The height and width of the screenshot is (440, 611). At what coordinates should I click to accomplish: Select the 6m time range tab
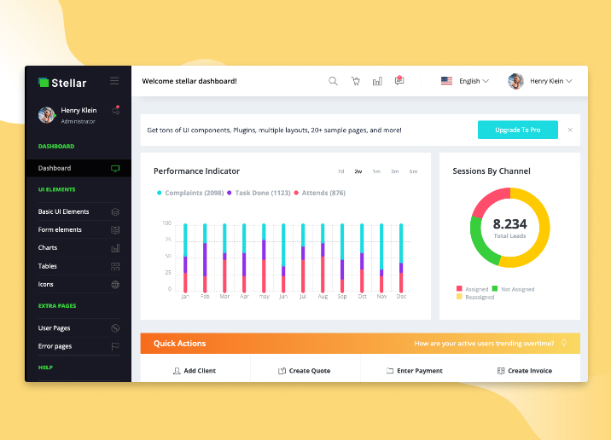click(413, 171)
